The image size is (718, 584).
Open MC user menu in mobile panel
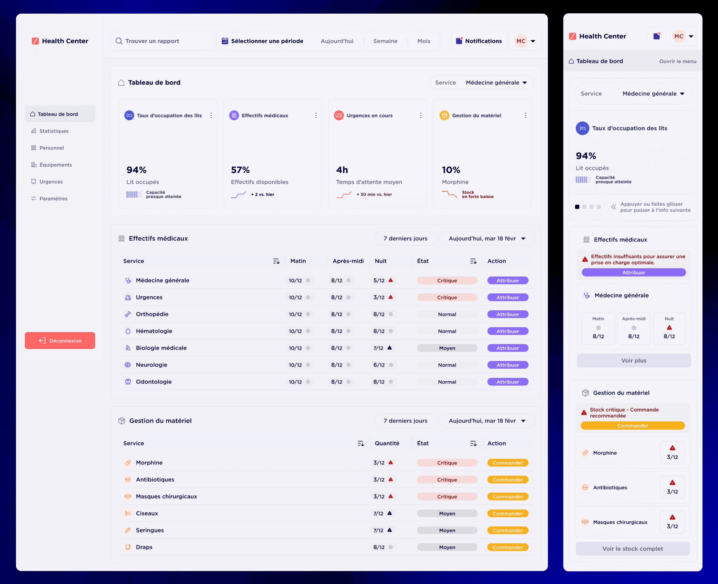[683, 36]
